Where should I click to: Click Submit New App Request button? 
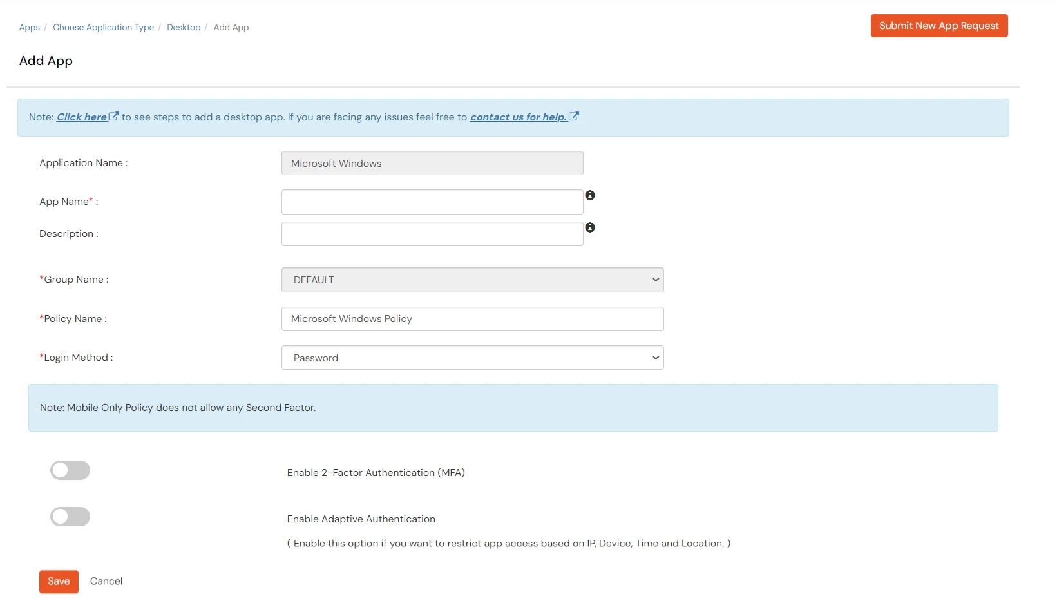[x=938, y=26]
